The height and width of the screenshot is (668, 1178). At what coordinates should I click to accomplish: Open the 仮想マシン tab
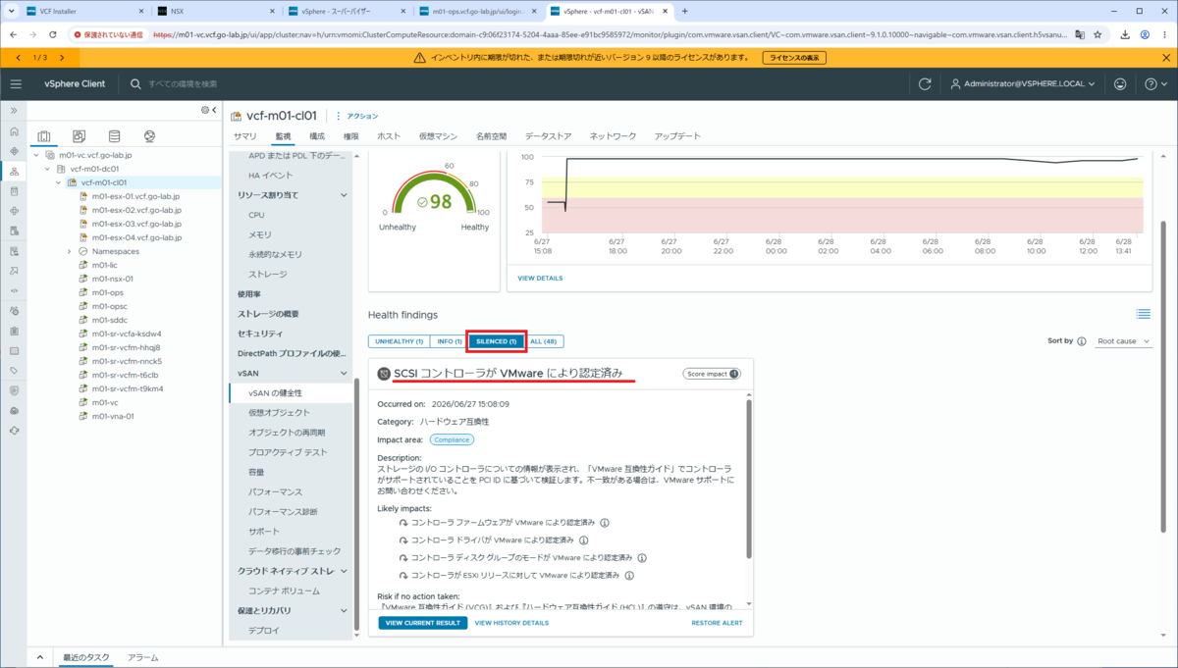438,136
